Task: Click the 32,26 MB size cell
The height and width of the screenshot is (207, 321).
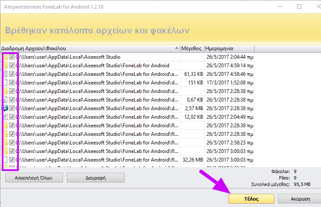Action: (x=192, y=160)
